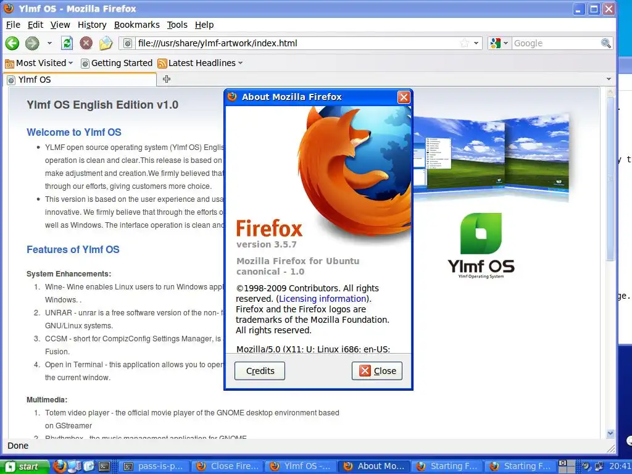This screenshot has width=632, height=474.
Task: Click the page's vertical scrollbar thumb
Action: pos(610,178)
